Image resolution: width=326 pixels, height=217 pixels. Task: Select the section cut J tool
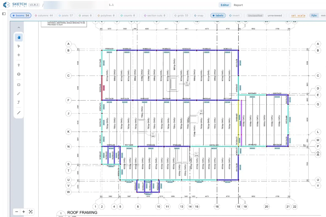coord(19,102)
